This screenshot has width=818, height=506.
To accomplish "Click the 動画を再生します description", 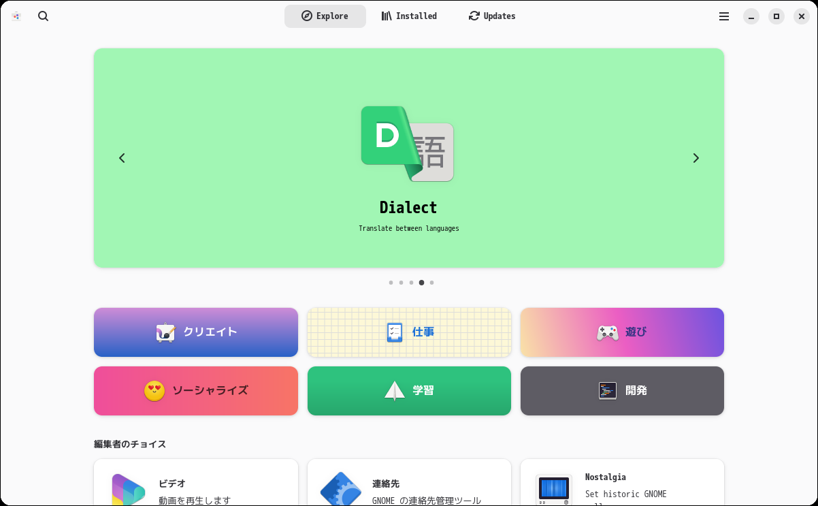I will click(195, 501).
